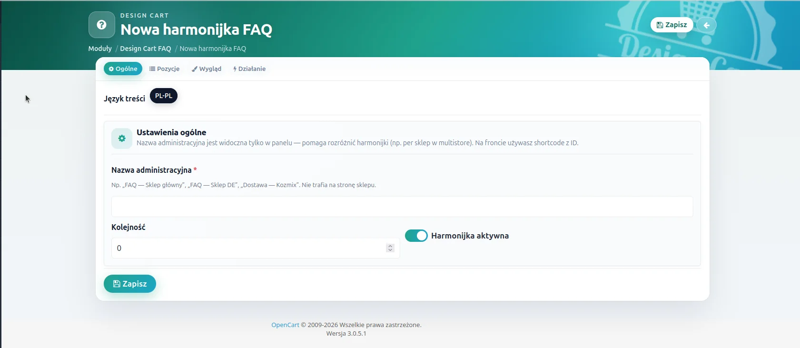Image resolution: width=800 pixels, height=348 pixels.
Task: Click the 'Nazwa administracyjna' field label
Action: pyautogui.click(x=151, y=170)
